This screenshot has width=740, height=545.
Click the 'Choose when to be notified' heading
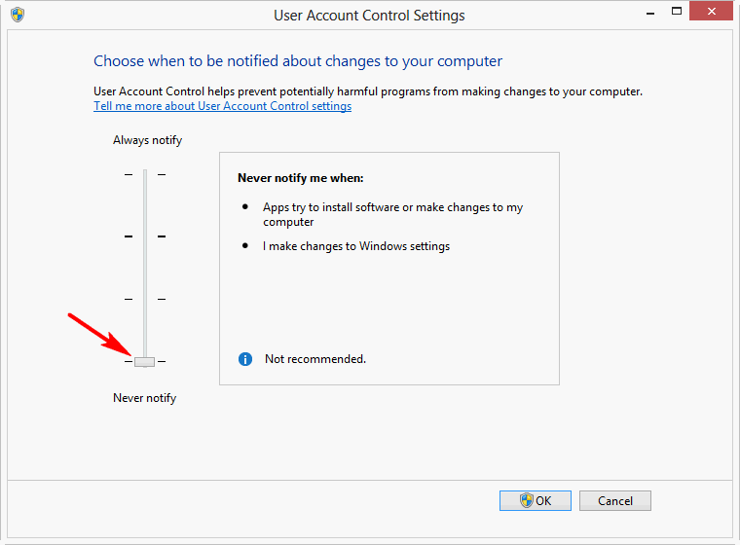pyautogui.click(x=298, y=61)
